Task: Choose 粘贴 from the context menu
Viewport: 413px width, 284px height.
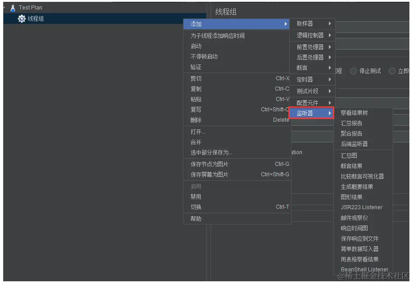Action: point(237,99)
